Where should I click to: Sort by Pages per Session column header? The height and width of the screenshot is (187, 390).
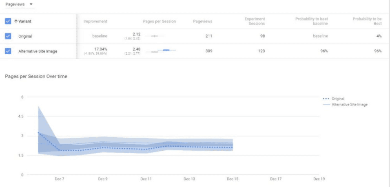[x=159, y=21]
